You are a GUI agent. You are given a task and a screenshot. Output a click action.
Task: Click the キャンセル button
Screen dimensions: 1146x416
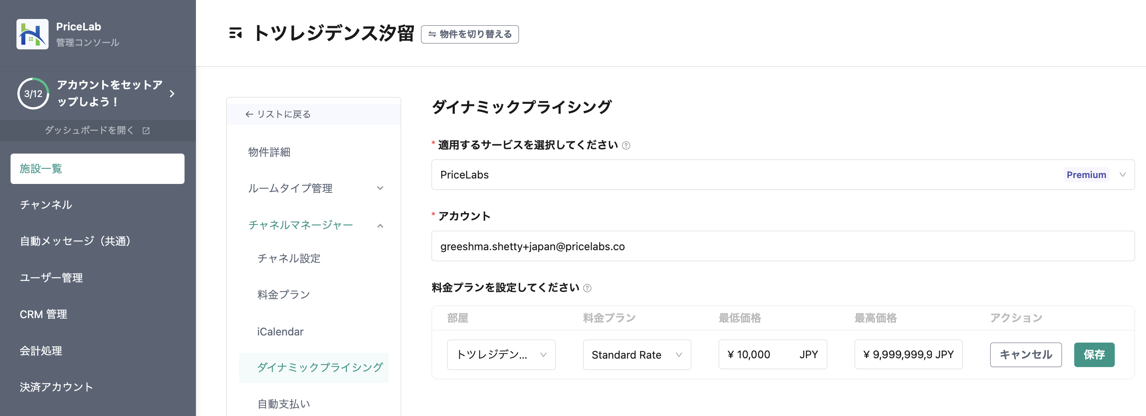point(1026,355)
